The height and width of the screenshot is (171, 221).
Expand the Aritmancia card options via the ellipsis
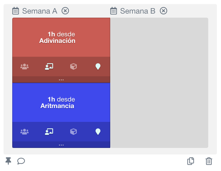click(61, 144)
